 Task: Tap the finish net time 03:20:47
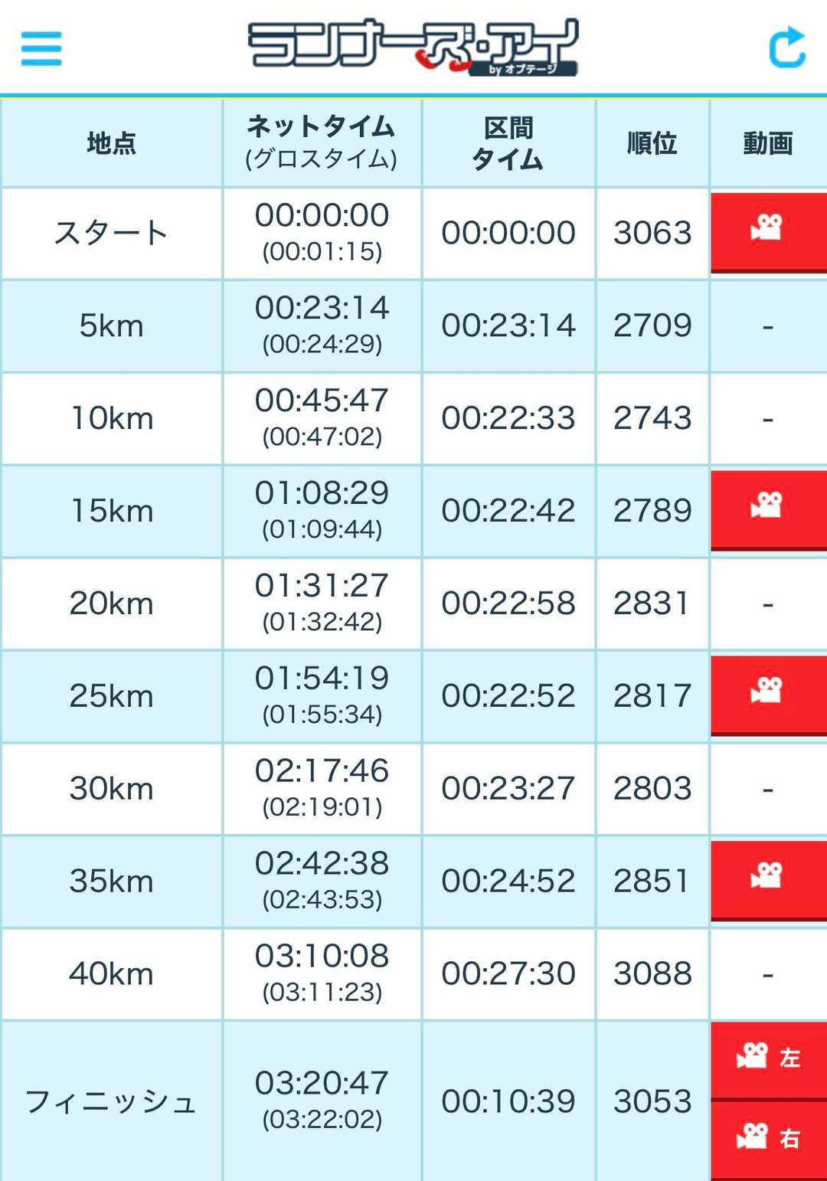(x=322, y=1084)
